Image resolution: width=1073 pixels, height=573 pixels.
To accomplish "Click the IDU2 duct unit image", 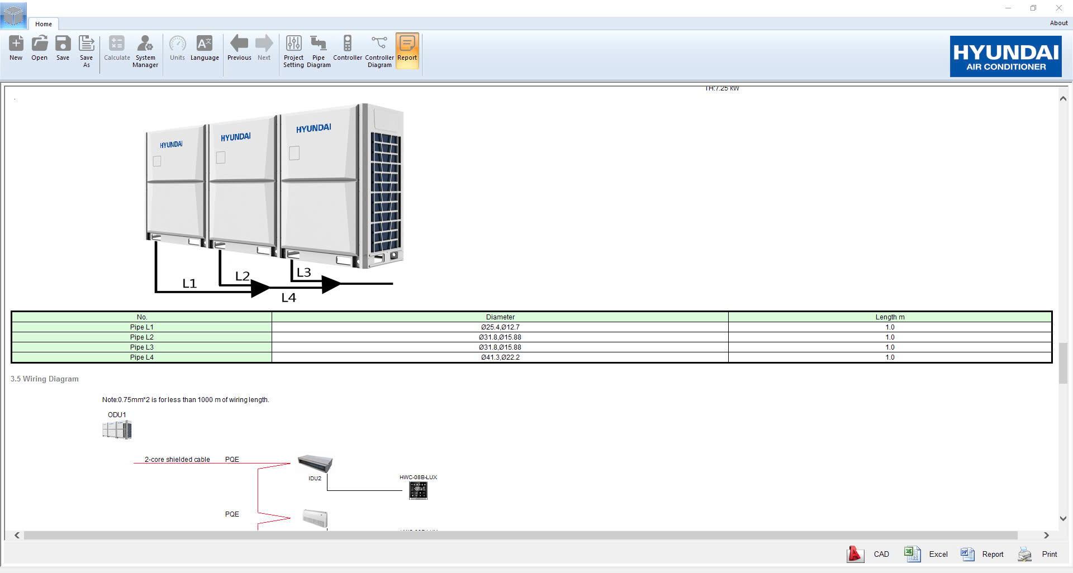I will coord(315,464).
